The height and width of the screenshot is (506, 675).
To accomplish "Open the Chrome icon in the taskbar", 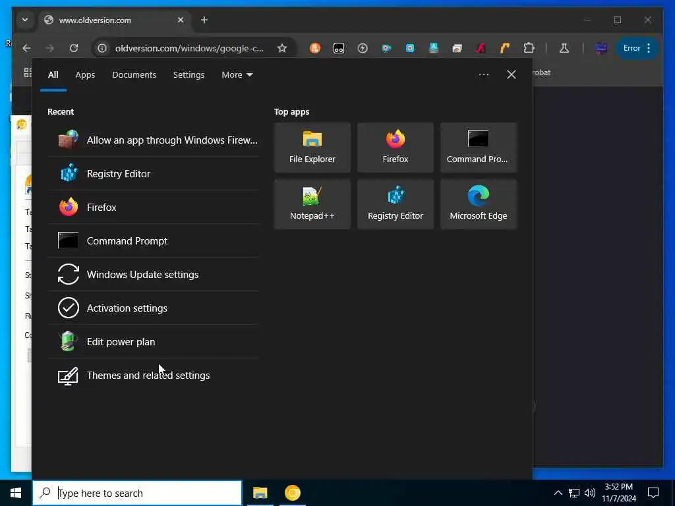I will pyautogui.click(x=292, y=493).
